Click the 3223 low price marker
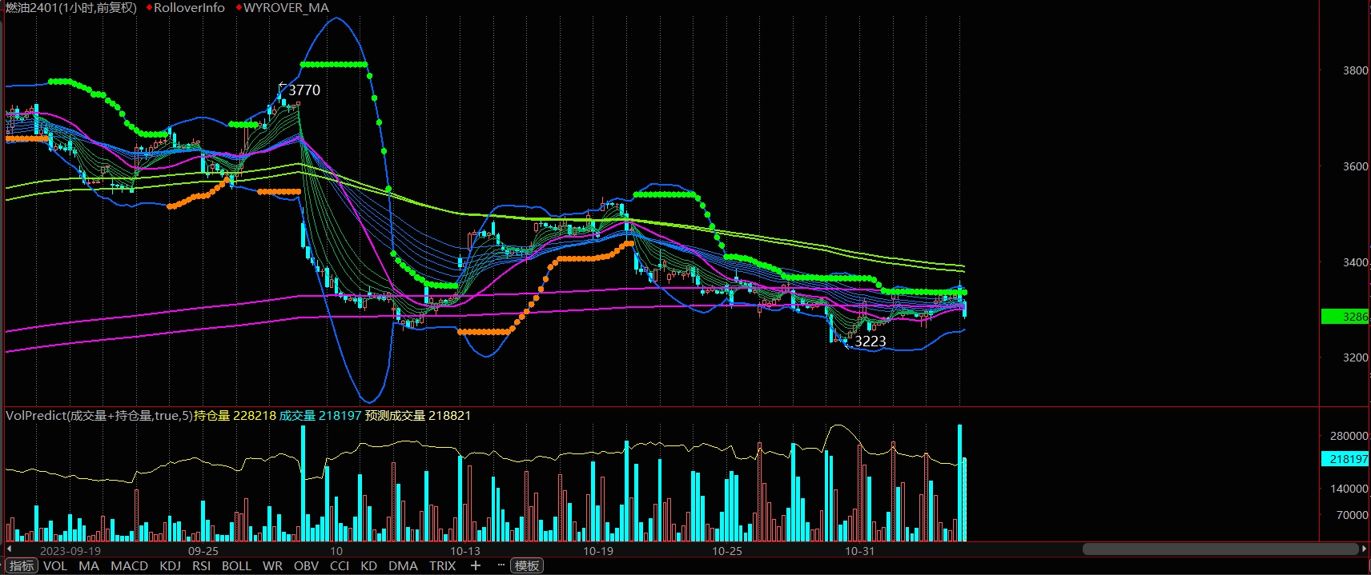Image resolution: width=1371 pixels, height=575 pixels. click(x=870, y=341)
